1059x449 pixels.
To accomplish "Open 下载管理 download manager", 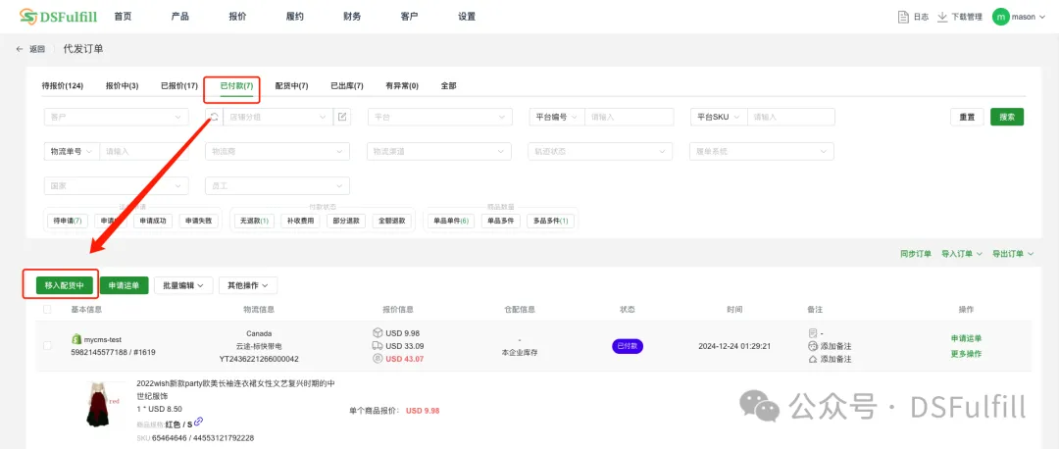I will click(942, 17).
